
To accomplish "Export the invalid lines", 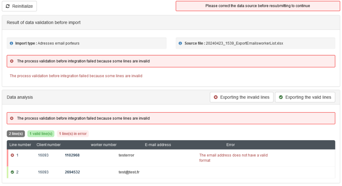I will [241, 97].
